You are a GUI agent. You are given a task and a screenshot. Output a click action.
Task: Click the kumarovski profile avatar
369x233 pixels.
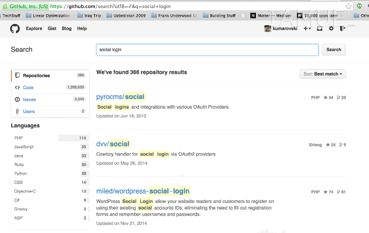click(x=268, y=28)
